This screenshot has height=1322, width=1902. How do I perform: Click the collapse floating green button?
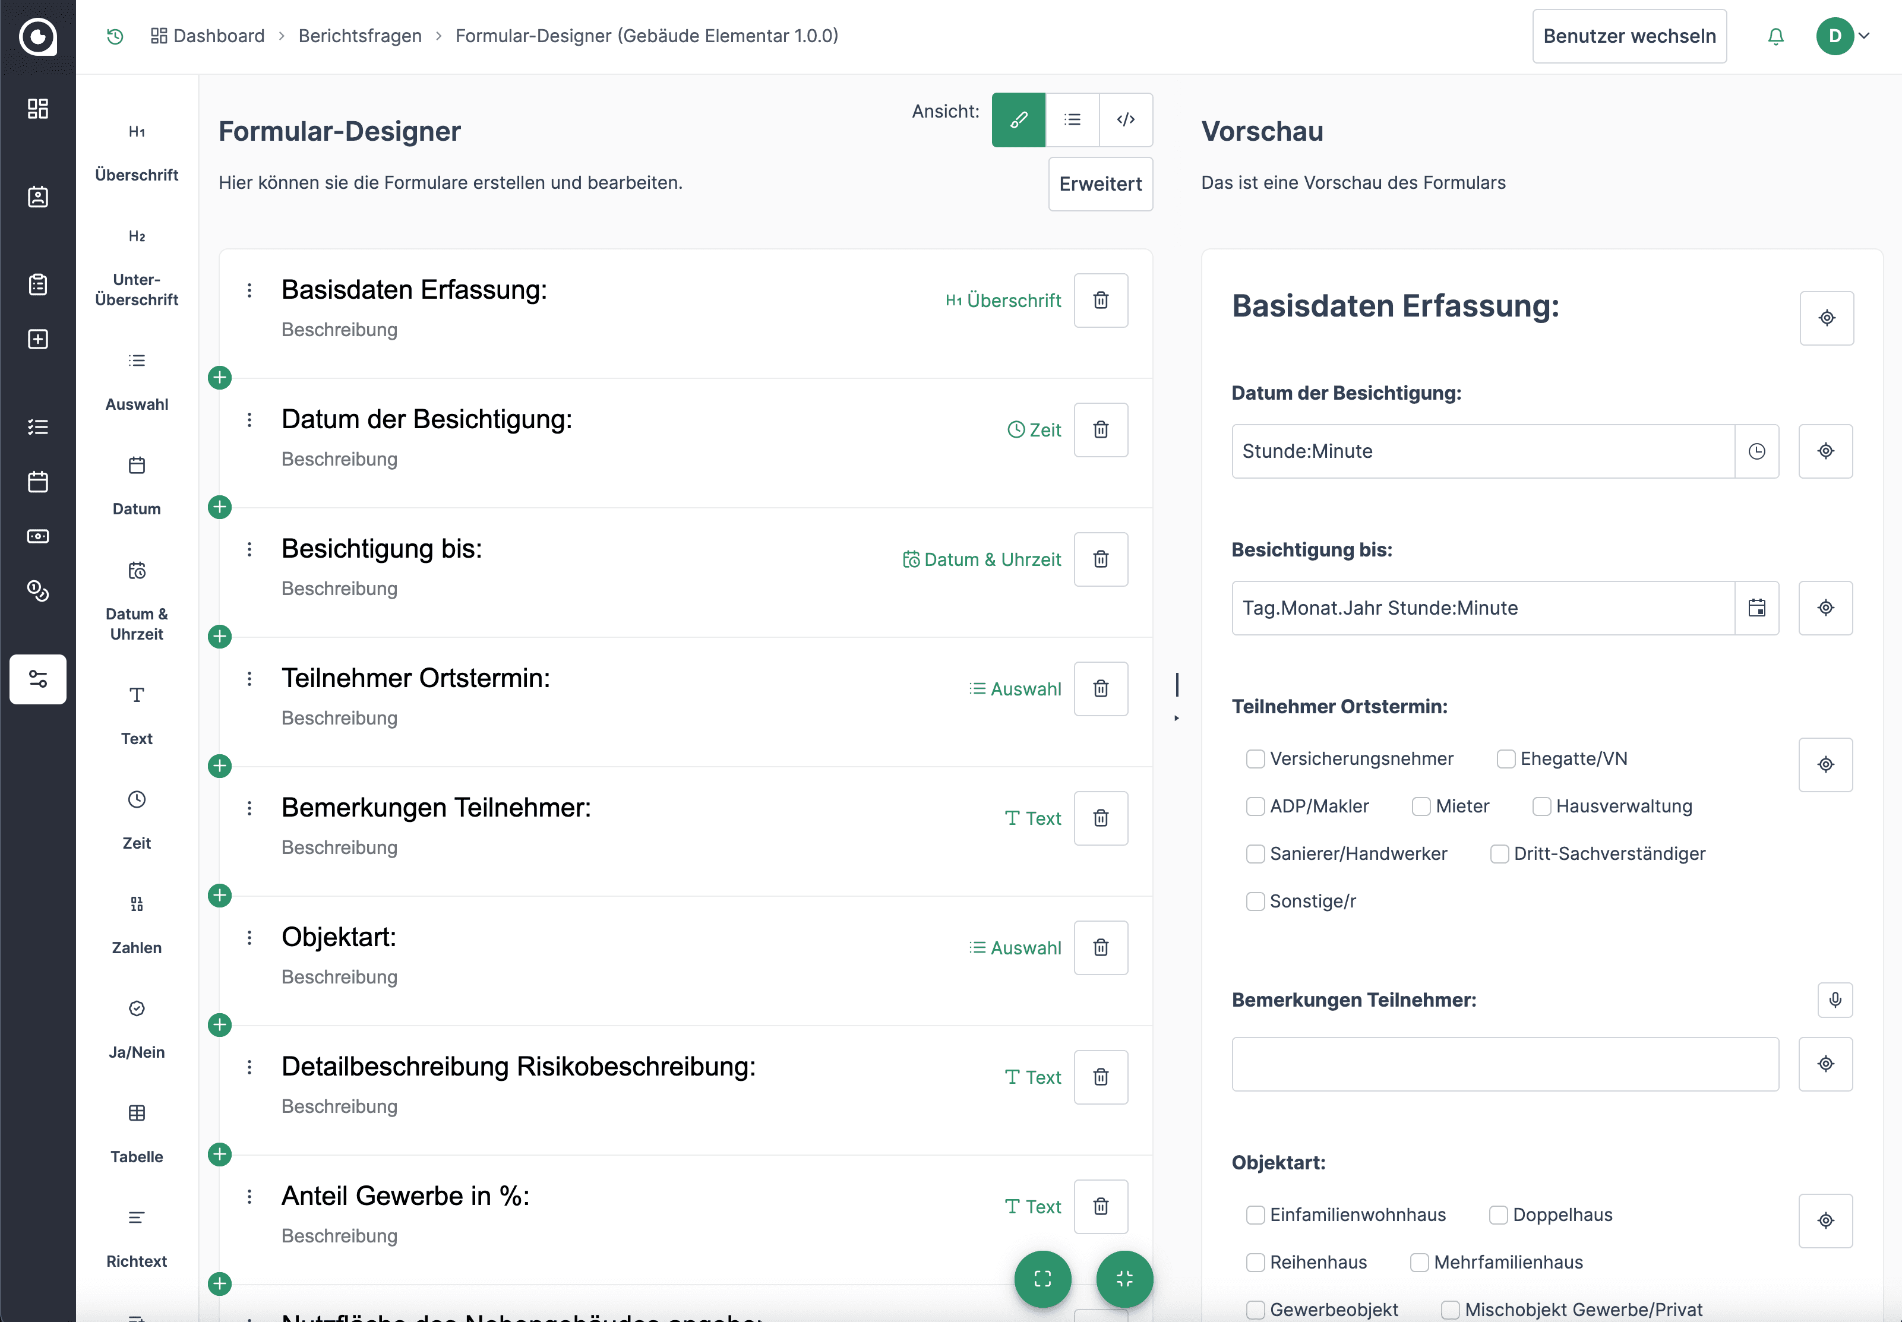point(1124,1279)
